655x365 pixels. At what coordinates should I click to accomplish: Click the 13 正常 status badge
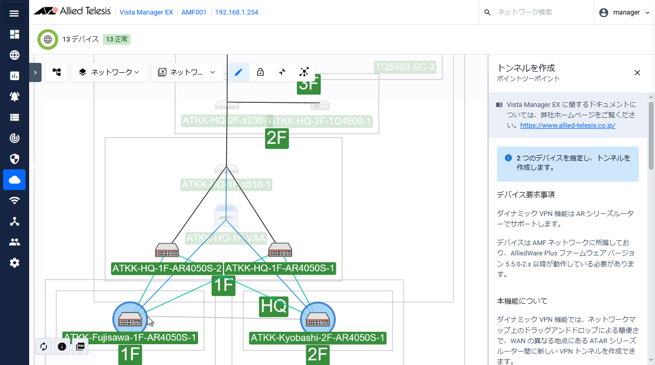coord(116,39)
